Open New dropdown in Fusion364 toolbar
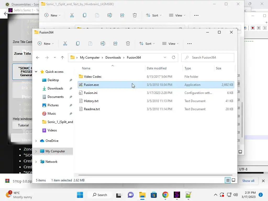The image size is (268, 201). tap(46, 44)
